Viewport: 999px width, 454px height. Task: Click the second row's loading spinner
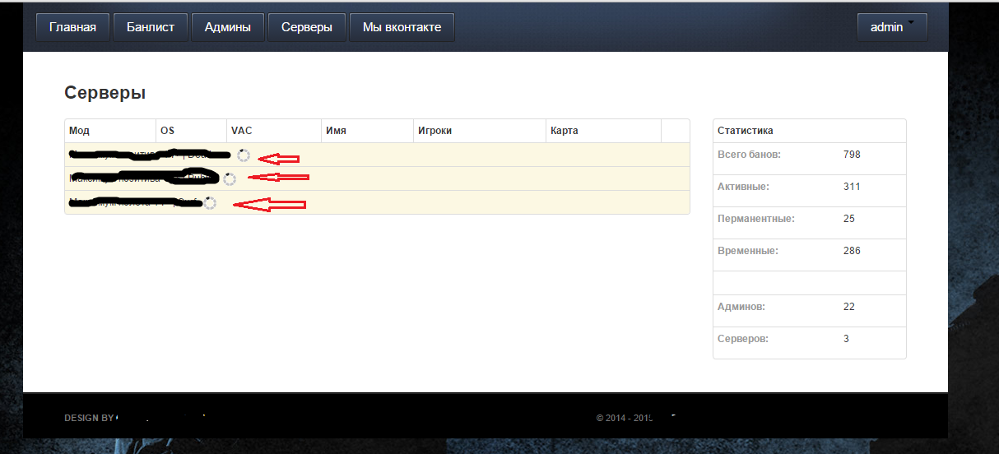230,178
